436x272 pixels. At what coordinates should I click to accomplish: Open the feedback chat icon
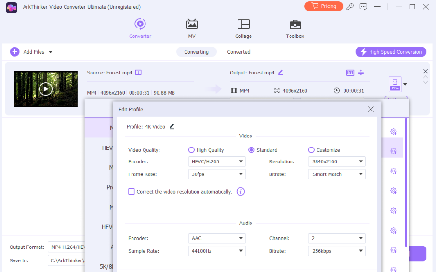[363, 6]
